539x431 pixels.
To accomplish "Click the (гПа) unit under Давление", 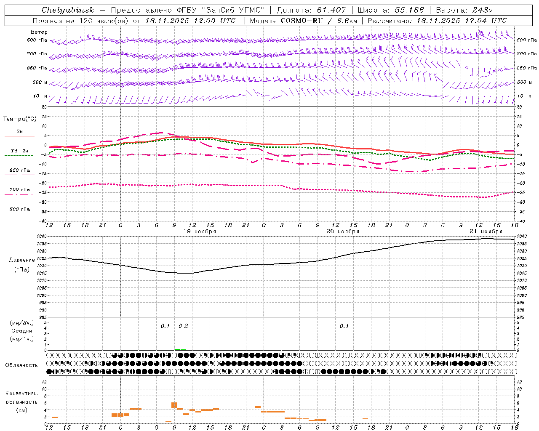I will tap(22, 270).
